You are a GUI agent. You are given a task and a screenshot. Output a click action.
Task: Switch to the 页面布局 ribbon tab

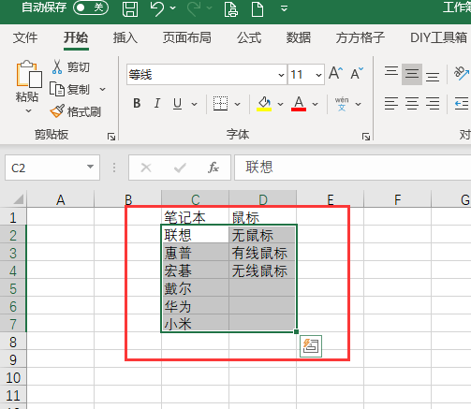tap(186, 37)
